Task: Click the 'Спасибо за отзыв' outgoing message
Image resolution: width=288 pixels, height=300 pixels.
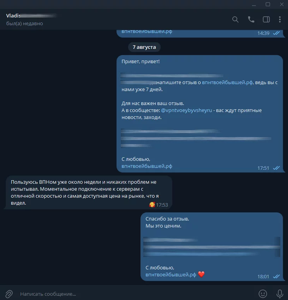Action: pos(212,247)
